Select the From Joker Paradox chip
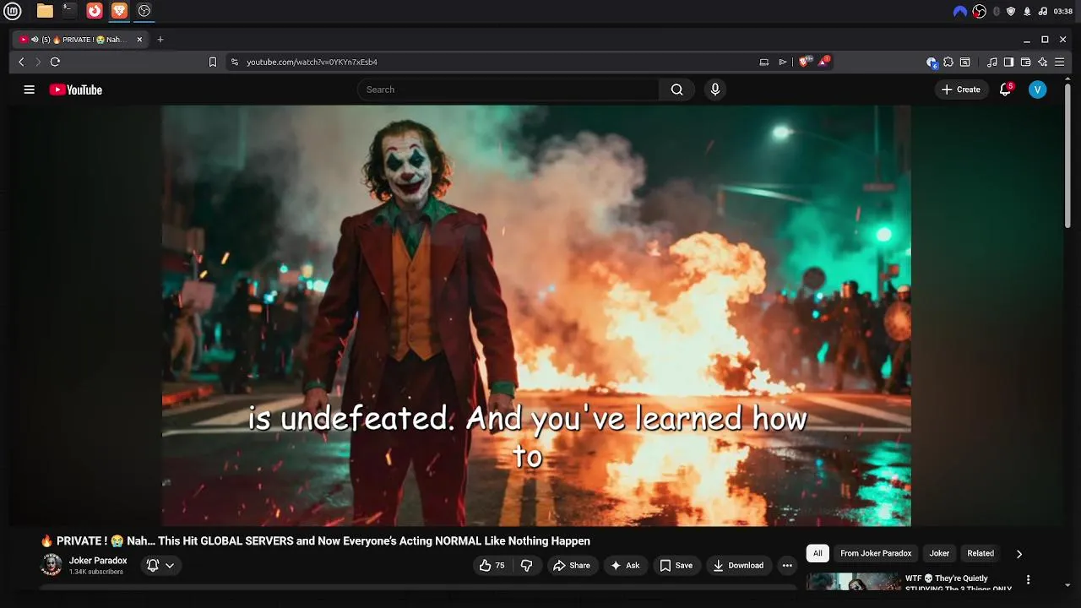The width and height of the screenshot is (1081, 608). point(876,553)
